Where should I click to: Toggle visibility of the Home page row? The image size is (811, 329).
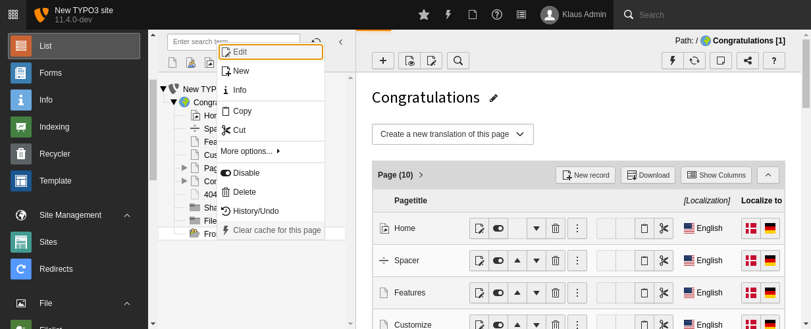(x=498, y=228)
